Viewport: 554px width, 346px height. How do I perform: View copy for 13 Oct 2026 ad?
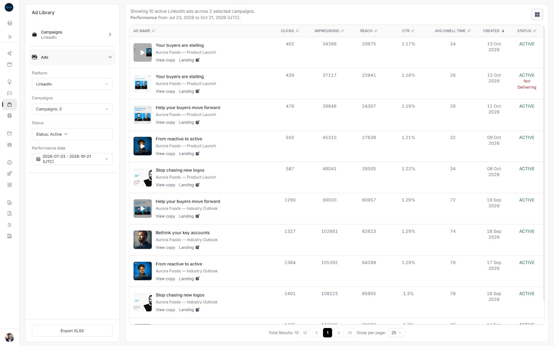coord(165,60)
